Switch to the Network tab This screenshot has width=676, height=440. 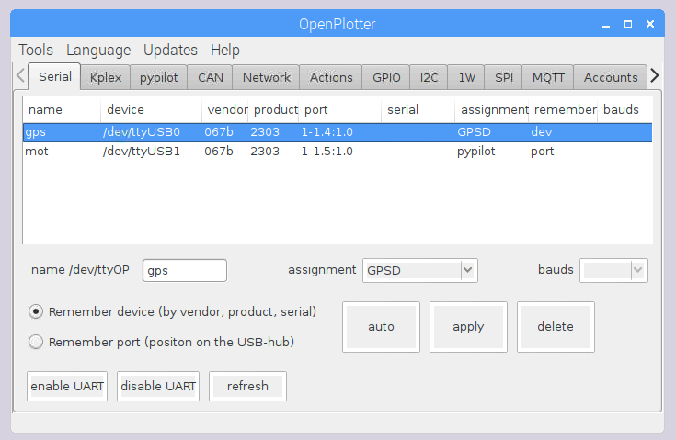click(267, 77)
